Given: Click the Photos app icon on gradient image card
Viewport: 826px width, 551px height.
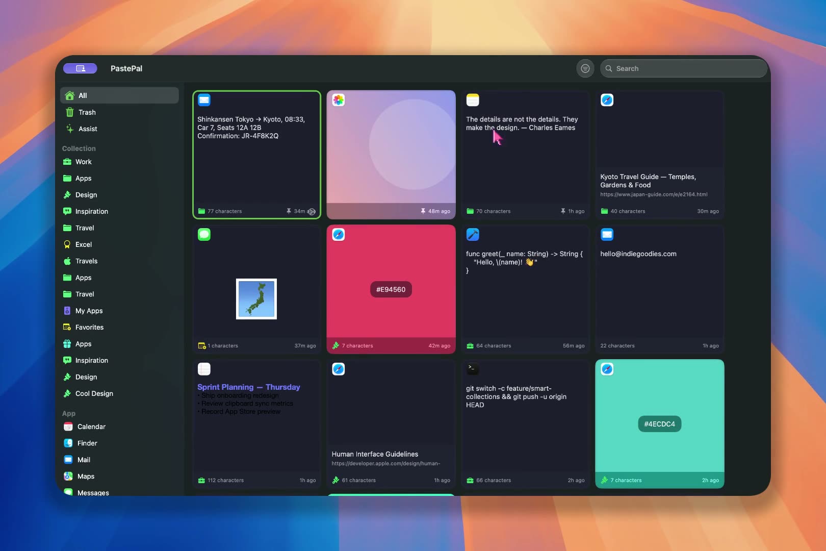Looking at the screenshot, I should (x=339, y=100).
